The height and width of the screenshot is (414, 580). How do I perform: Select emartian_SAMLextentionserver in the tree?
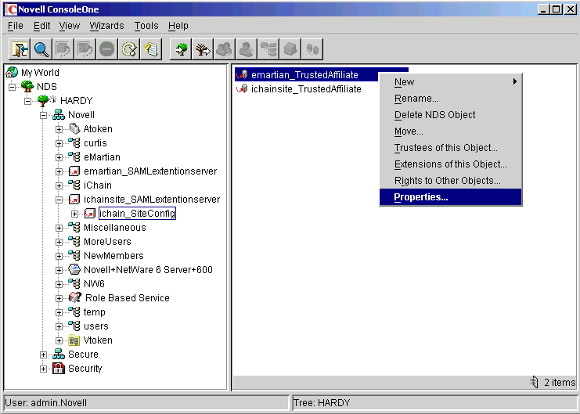click(150, 171)
